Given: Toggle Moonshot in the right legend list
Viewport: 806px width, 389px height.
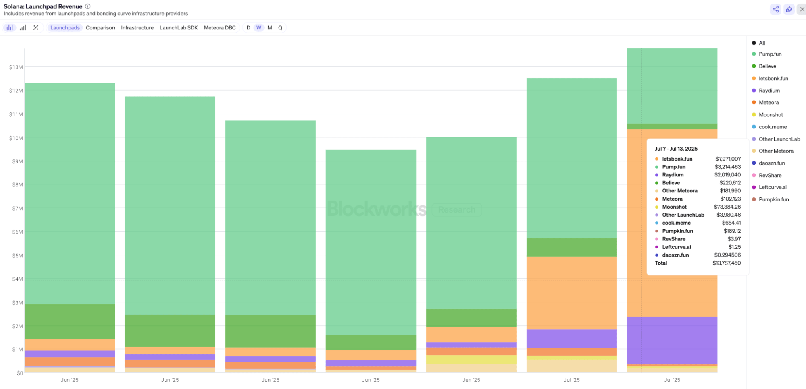Looking at the screenshot, I should pos(767,115).
